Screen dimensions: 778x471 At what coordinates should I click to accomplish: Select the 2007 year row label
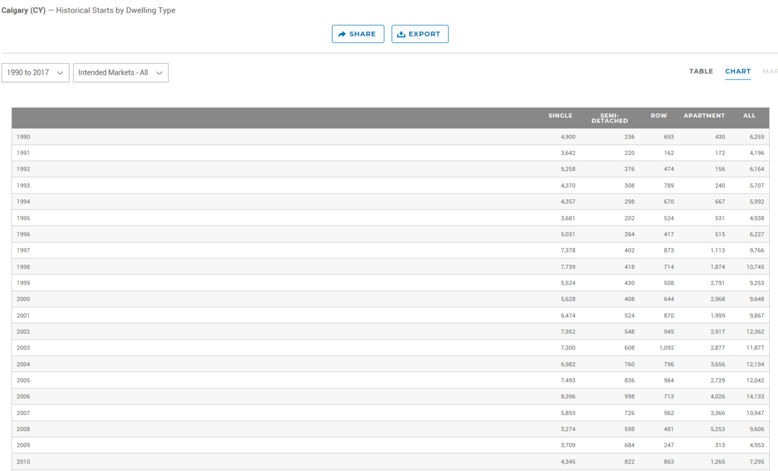(23, 413)
